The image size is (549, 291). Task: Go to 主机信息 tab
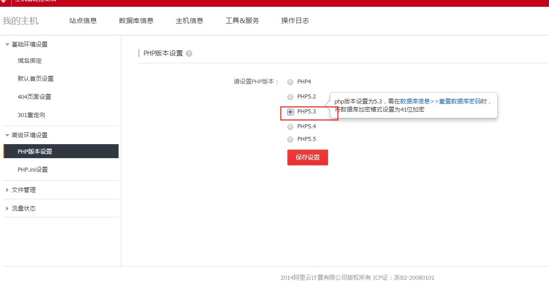[x=190, y=20]
